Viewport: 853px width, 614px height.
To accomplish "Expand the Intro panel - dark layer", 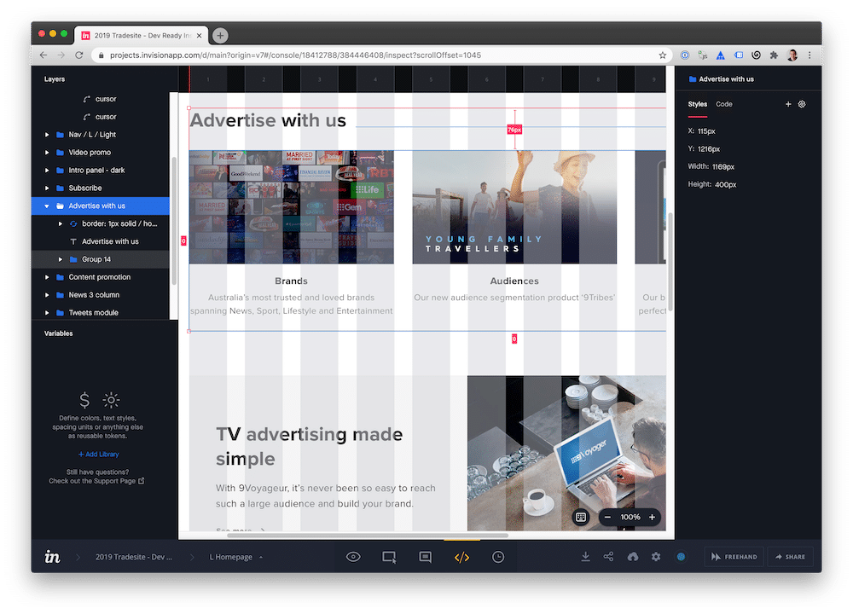I will 47,171.
